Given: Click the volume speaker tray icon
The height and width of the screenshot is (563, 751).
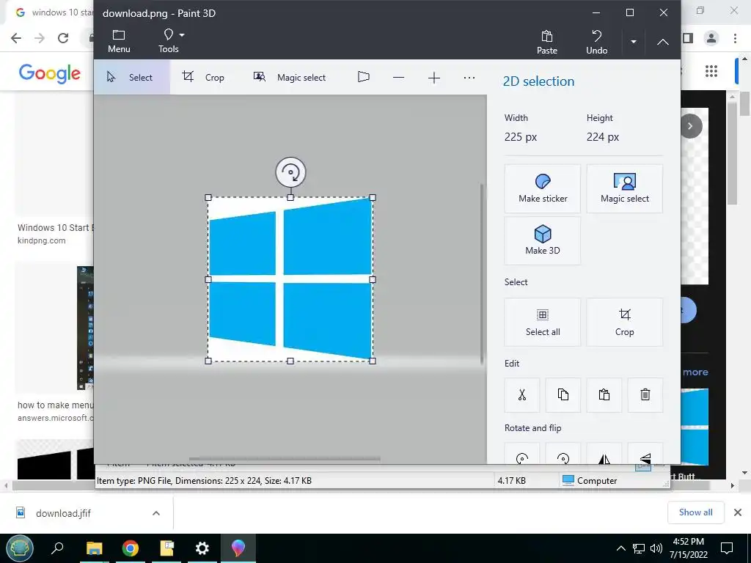Looking at the screenshot, I should [656, 548].
